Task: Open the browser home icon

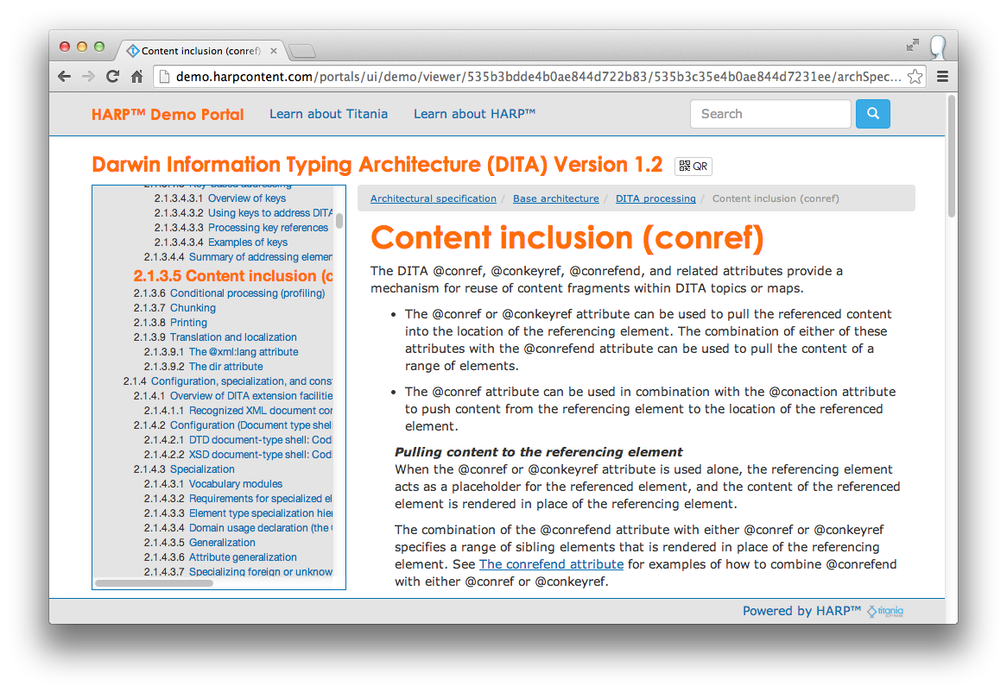Action: [x=136, y=76]
